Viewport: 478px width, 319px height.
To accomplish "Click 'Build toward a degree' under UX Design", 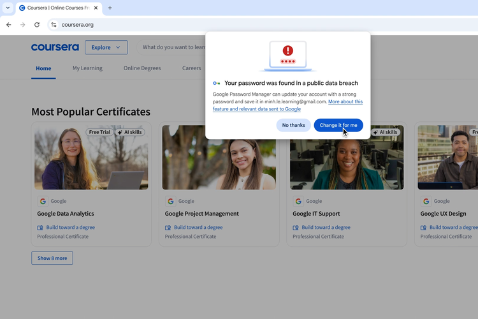I will 454,227.
